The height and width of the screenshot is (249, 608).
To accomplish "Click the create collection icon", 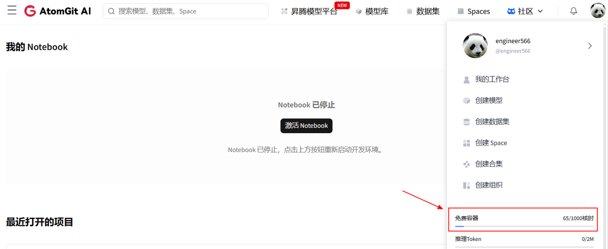I will (x=466, y=164).
